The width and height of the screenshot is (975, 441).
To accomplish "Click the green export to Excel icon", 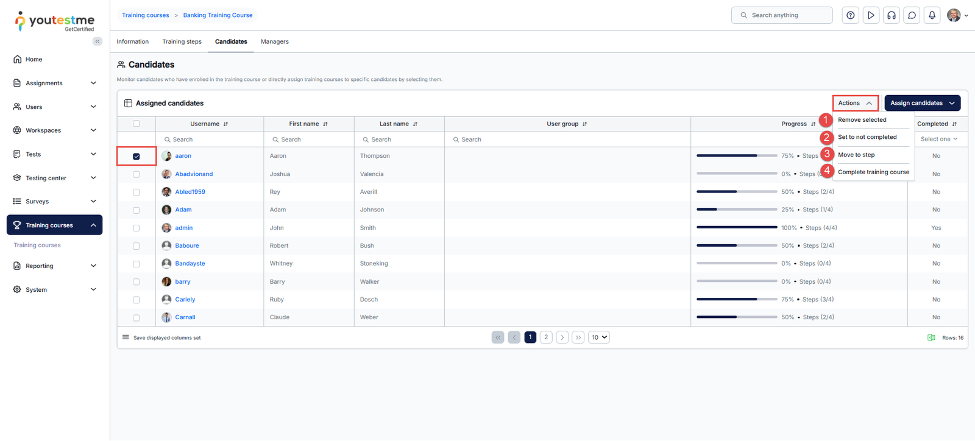I will click(931, 337).
